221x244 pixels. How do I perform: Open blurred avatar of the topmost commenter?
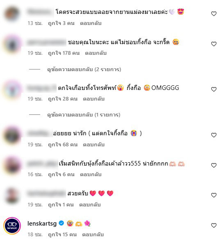tap(12, 14)
